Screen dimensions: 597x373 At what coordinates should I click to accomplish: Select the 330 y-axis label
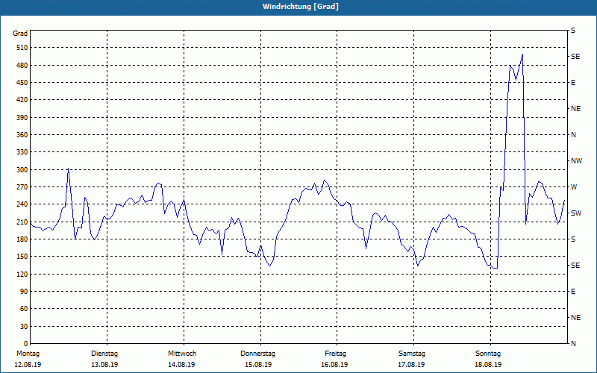tap(22, 152)
